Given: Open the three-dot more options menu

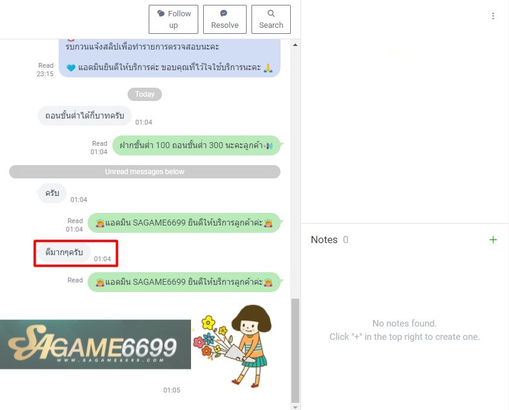Looking at the screenshot, I should [493, 16].
